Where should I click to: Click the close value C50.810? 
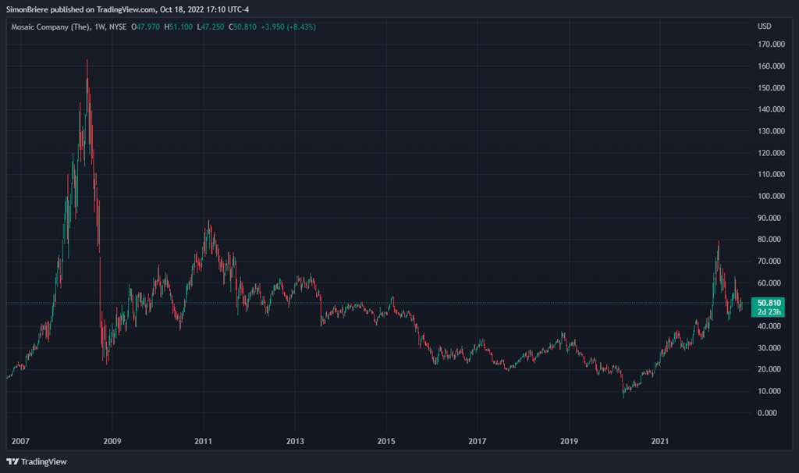(239, 27)
